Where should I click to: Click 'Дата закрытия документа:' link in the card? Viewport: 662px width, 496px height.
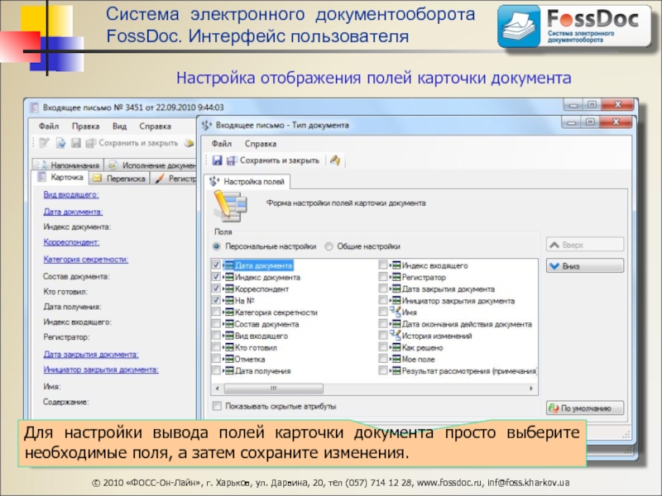tap(91, 355)
